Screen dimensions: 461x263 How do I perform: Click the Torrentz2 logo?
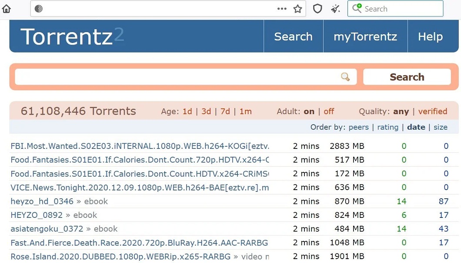click(72, 36)
